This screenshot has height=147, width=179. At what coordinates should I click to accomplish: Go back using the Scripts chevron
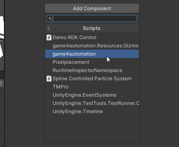point(49,28)
